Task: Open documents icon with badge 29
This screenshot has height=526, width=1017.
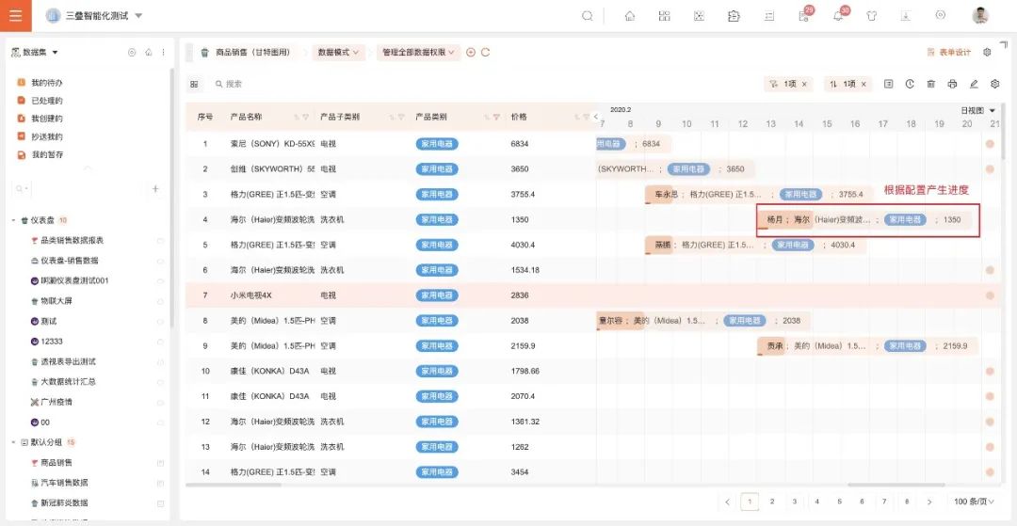Action: coord(804,15)
